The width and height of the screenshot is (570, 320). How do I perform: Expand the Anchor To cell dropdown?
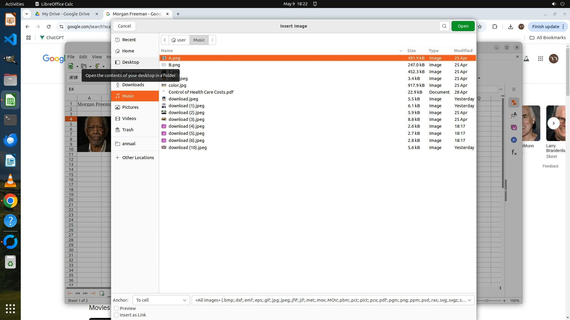pos(161,300)
